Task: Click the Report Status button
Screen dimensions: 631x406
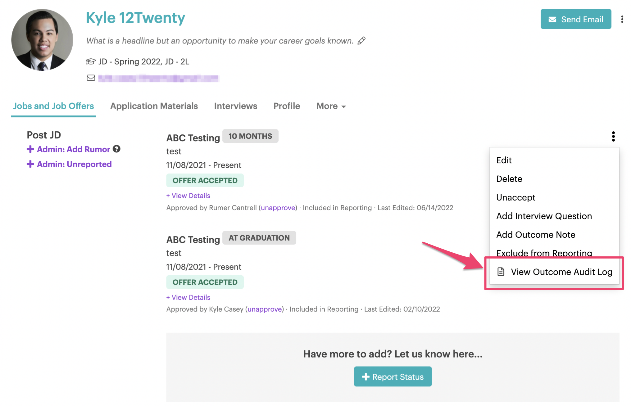Action: [393, 377]
